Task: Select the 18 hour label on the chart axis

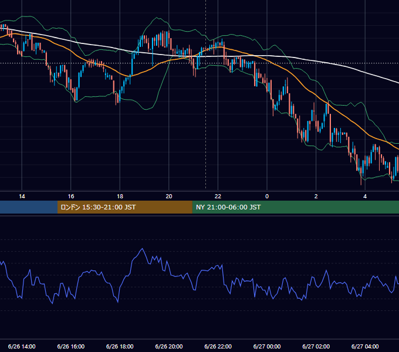Action: click(x=120, y=197)
